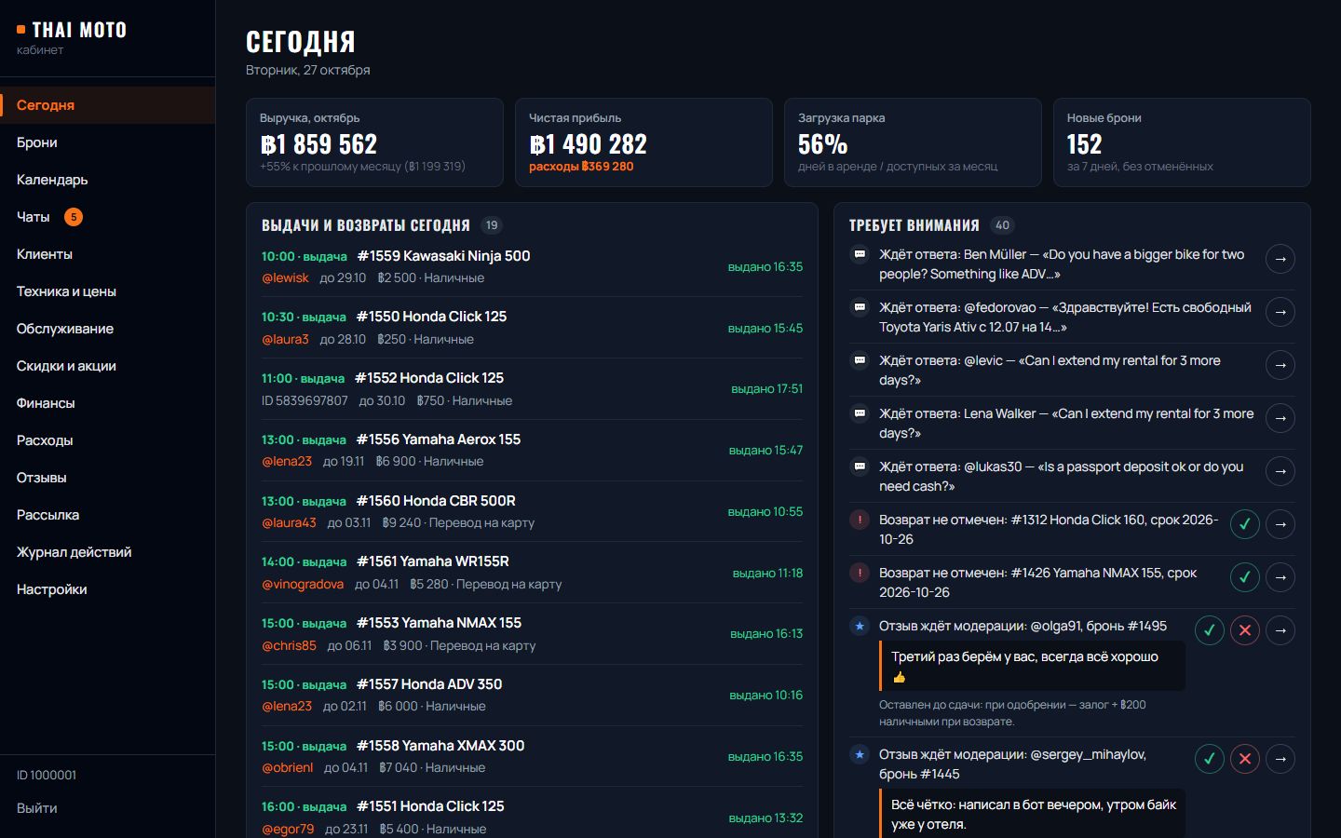1341x838 pixels.
Task: Open arrow for @lukas30 passport deposit question
Action: pos(1280,471)
